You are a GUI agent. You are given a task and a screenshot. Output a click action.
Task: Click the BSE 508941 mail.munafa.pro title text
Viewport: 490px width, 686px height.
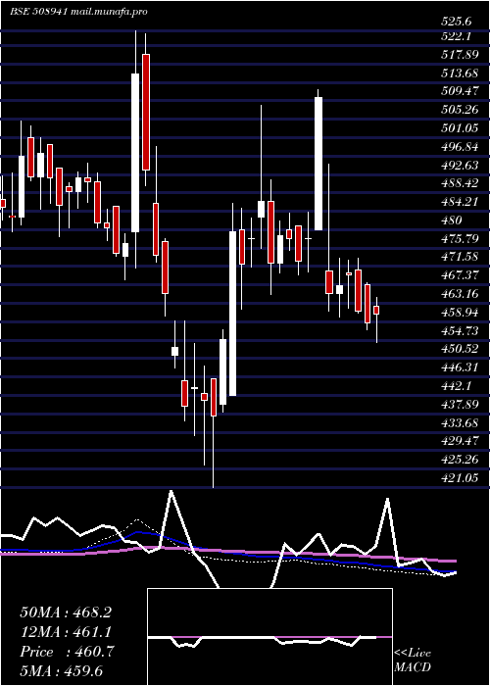tap(78, 12)
